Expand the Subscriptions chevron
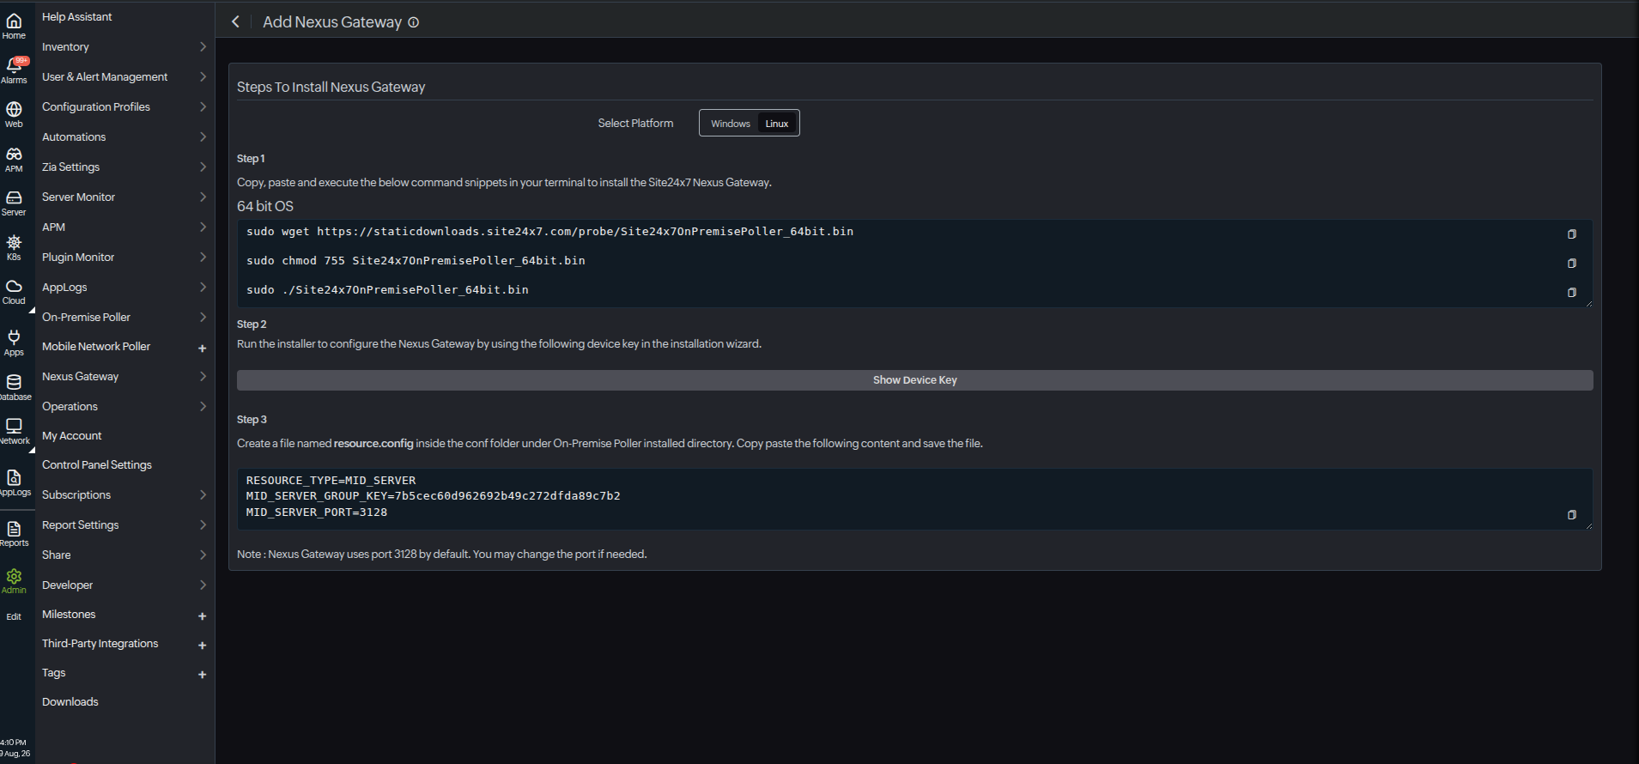This screenshot has width=1639, height=764. click(x=203, y=494)
